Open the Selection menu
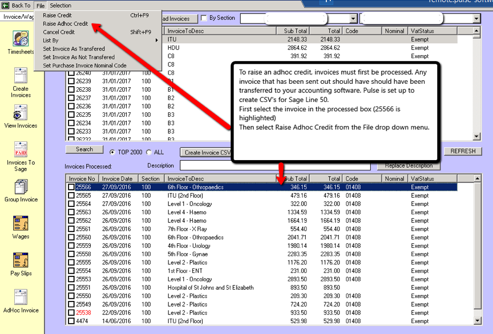 coord(60,5)
